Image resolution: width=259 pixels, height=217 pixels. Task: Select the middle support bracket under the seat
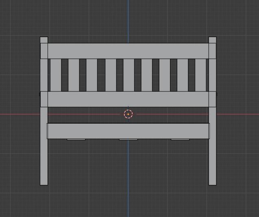(128, 139)
